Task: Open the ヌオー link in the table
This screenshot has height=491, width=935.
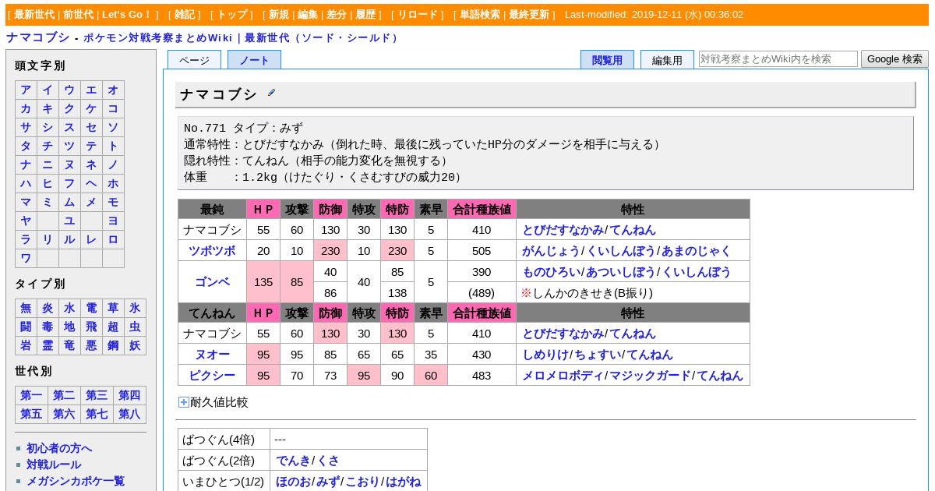Action: (212, 355)
